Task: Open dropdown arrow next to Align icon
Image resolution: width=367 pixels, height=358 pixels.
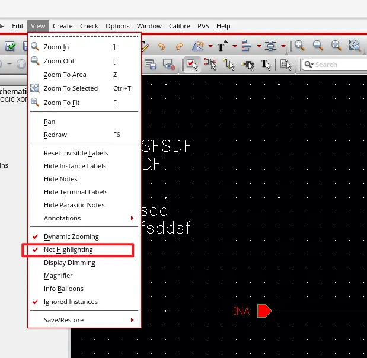Action: [x=259, y=46]
